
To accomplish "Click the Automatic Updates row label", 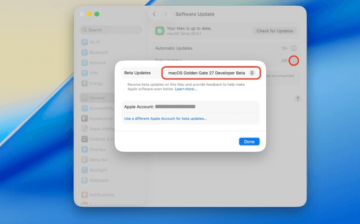I will pyautogui.click(x=174, y=48).
